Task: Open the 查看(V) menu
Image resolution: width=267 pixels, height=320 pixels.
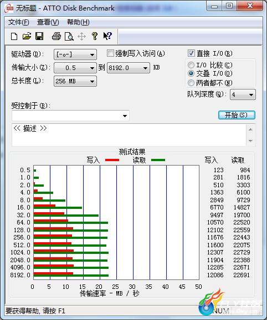Action: coord(48,22)
